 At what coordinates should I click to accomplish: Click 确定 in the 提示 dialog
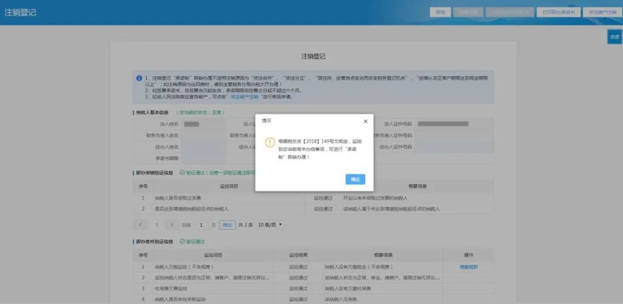(x=355, y=179)
